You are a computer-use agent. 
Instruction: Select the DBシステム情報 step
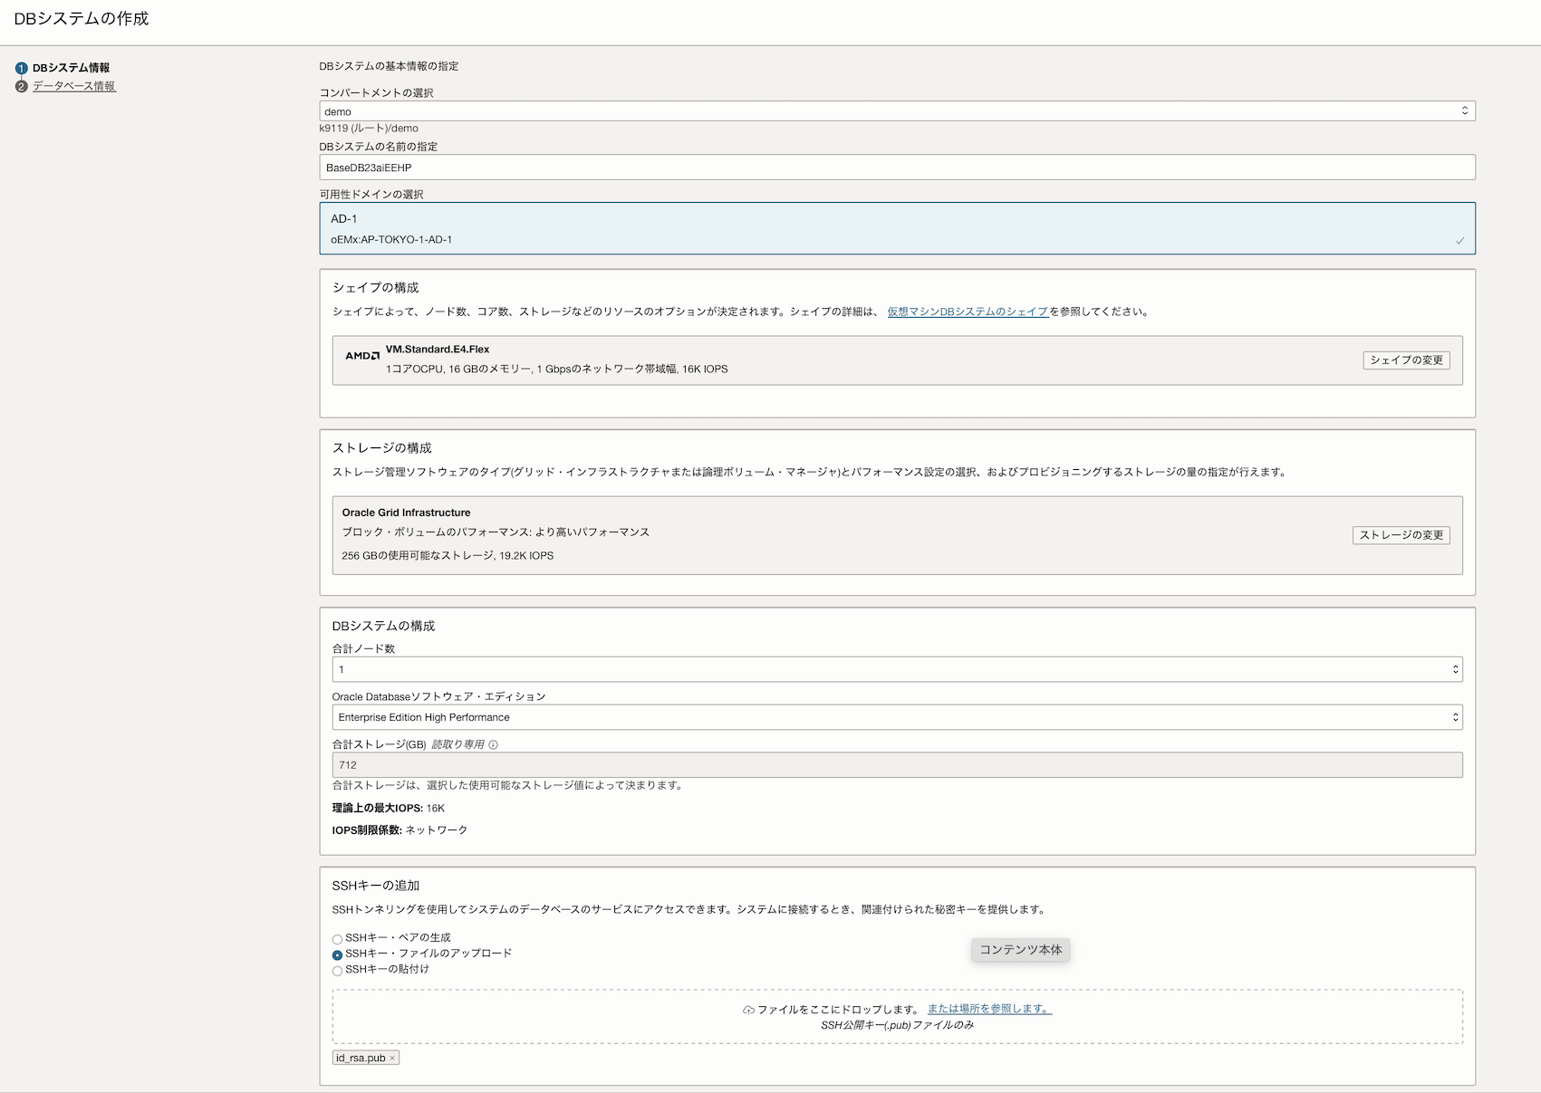click(71, 68)
